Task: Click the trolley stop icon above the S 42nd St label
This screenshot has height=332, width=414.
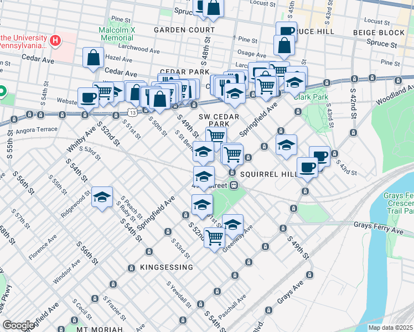Action: coord(354,79)
